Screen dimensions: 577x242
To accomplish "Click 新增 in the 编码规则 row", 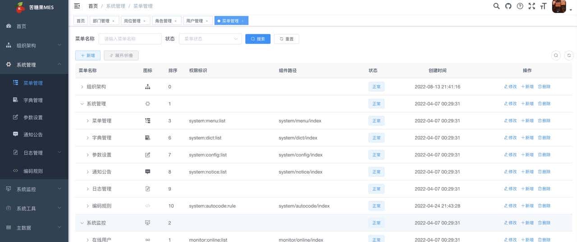I will tap(527, 206).
